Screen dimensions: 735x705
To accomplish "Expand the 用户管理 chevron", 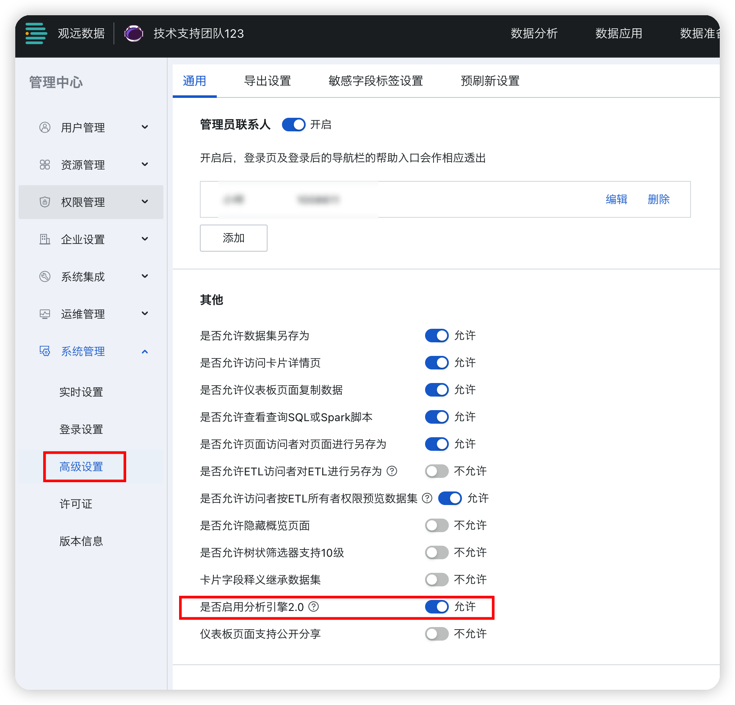I will 145,127.
